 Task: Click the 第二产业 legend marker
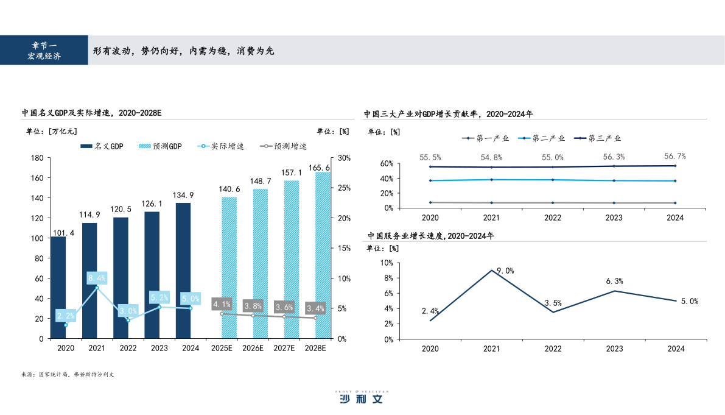pos(524,138)
